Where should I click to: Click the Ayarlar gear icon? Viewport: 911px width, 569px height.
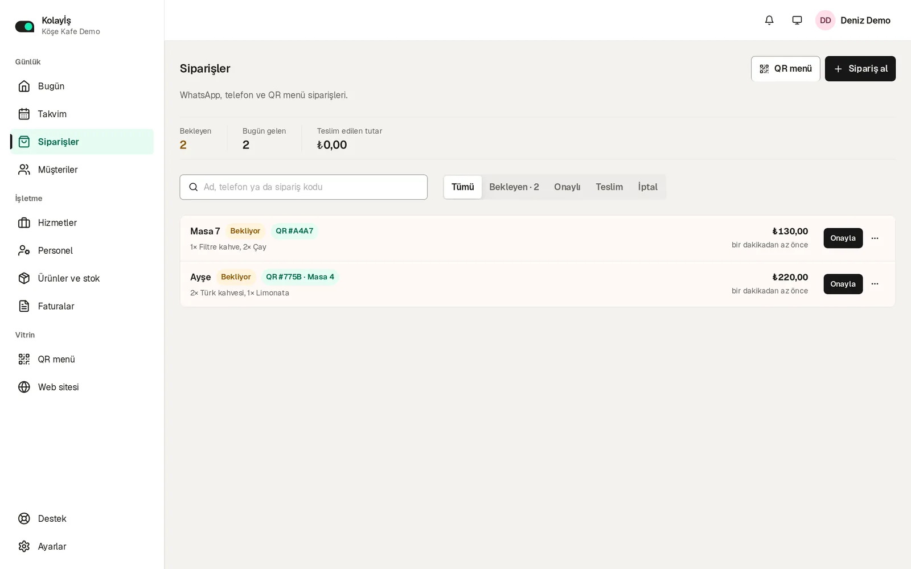point(24,546)
